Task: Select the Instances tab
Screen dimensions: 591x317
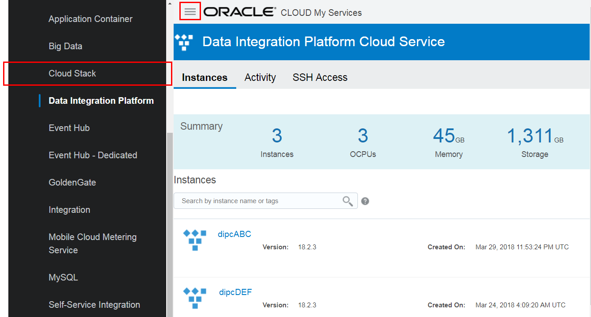Action: click(x=204, y=77)
